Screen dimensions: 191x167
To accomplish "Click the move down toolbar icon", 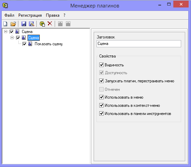I will tap(68, 24).
